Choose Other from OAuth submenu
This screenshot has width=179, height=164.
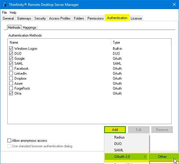pos(162,157)
